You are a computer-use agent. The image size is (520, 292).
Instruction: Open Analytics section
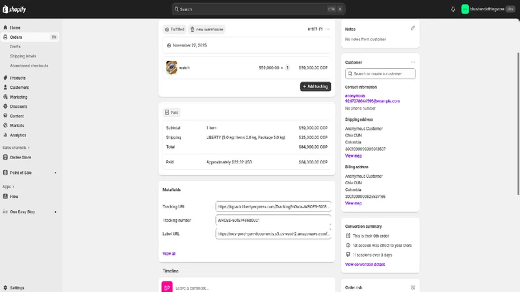(18, 135)
